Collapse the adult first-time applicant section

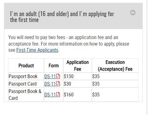click(x=133, y=13)
